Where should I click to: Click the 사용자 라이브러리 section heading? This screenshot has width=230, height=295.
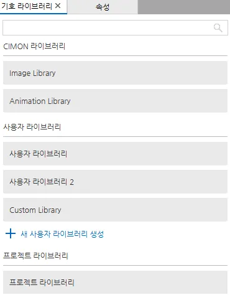(32, 127)
